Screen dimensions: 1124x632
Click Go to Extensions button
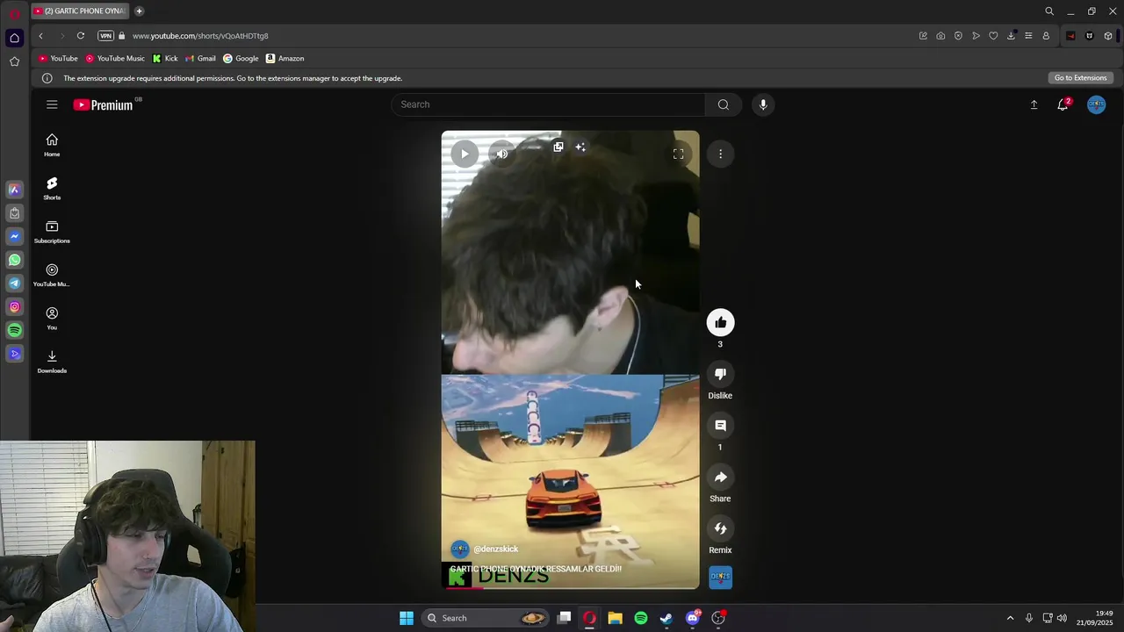click(1081, 78)
